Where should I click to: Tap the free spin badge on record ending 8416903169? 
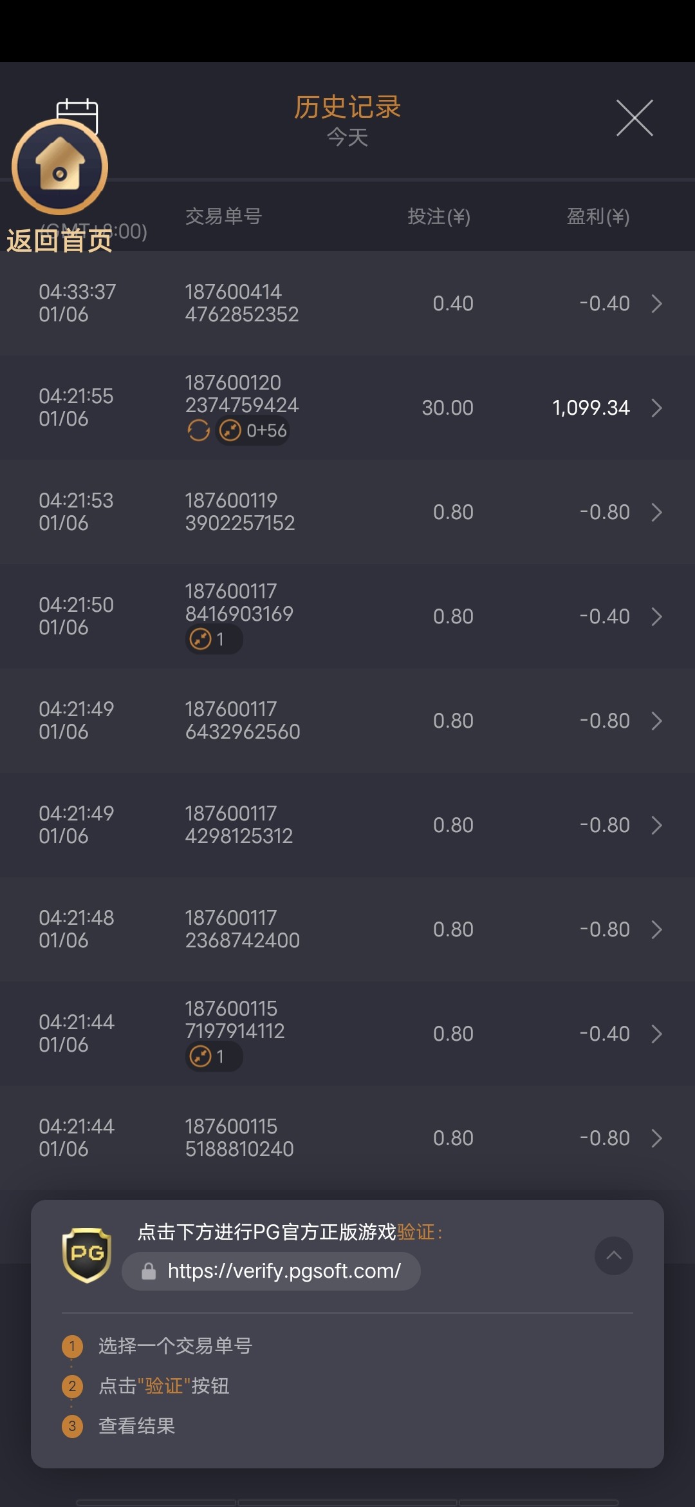(214, 640)
